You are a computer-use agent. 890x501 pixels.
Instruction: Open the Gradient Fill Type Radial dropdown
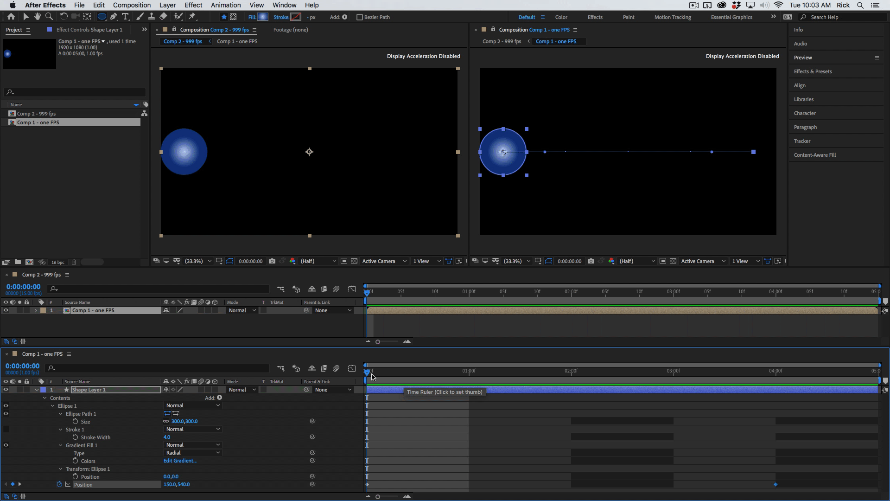point(192,453)
